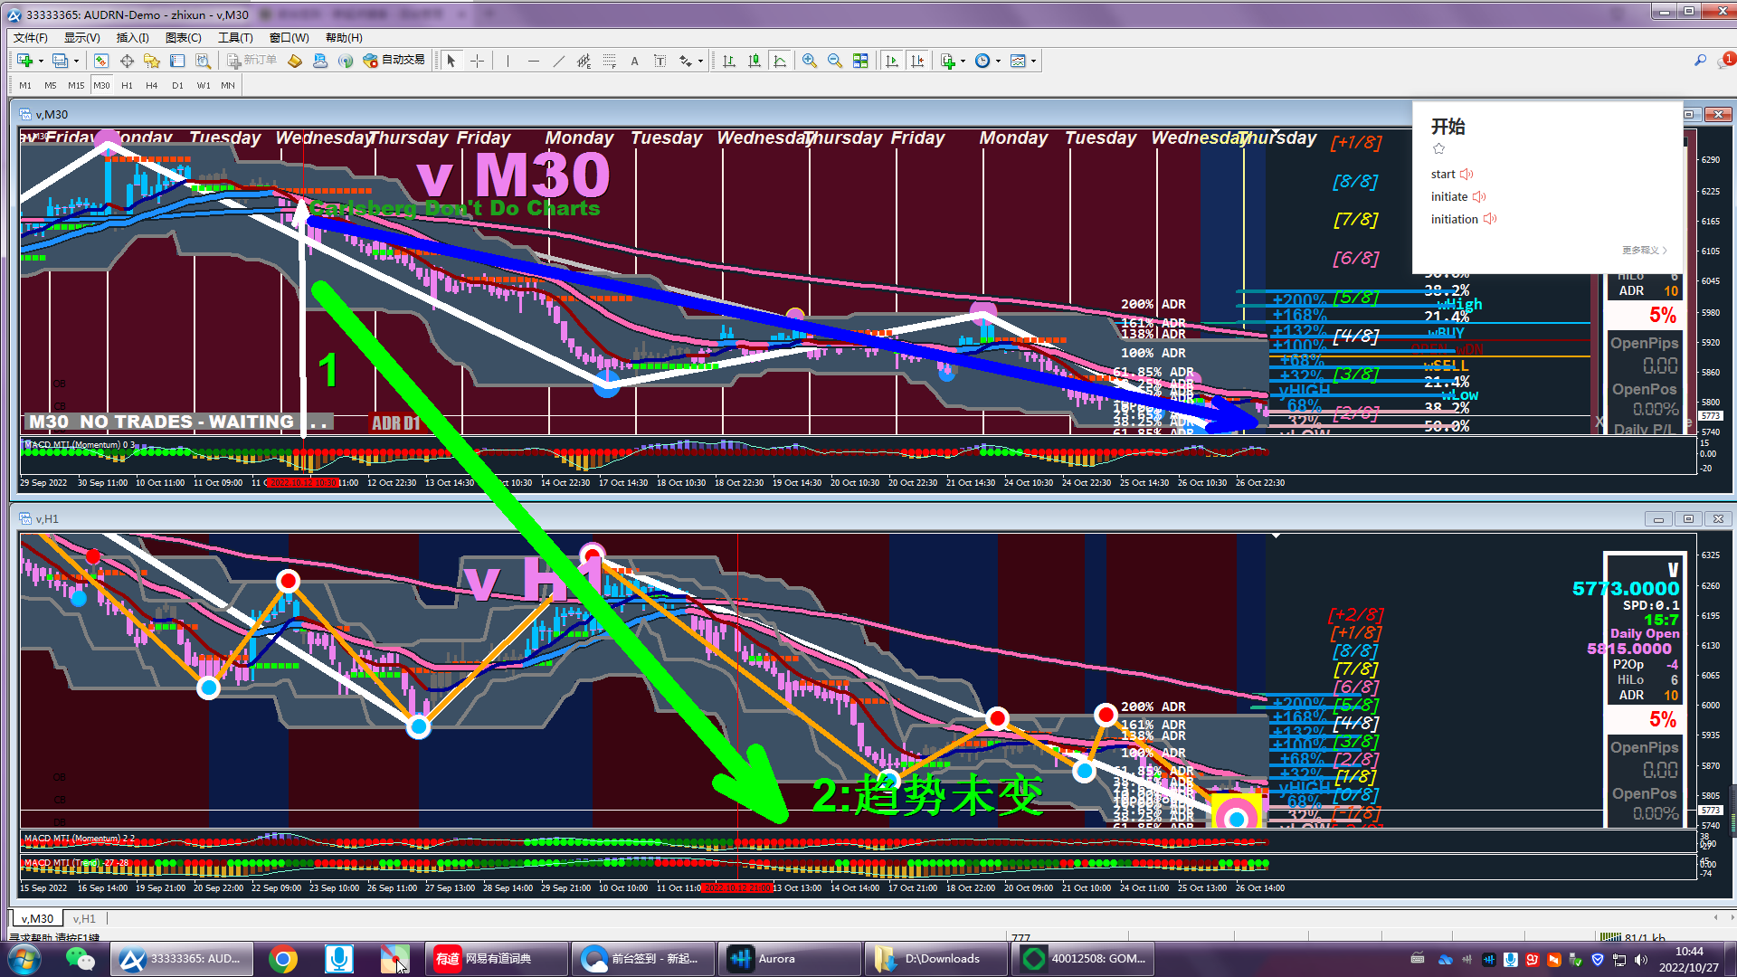1737x977 pixels.
Task: Click the 更多释义 link in dictionary popup
Action: (1643, 250)
